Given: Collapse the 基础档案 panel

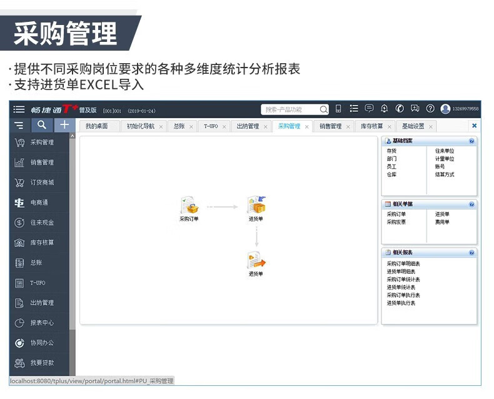Looking at the screenshot, I should (x=471, y=141).
